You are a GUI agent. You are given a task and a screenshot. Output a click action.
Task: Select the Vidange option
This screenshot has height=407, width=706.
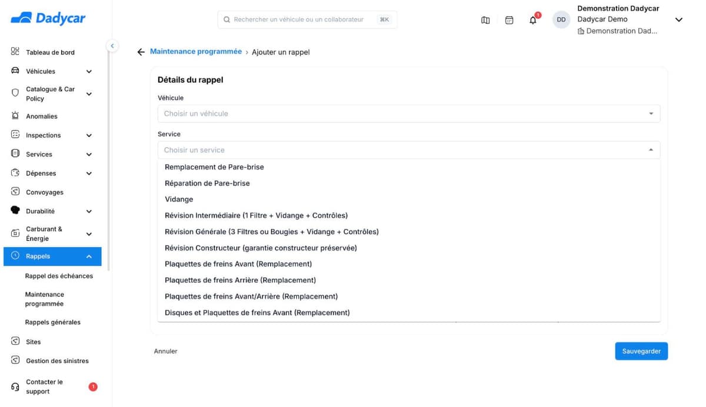tap(409, 199)
